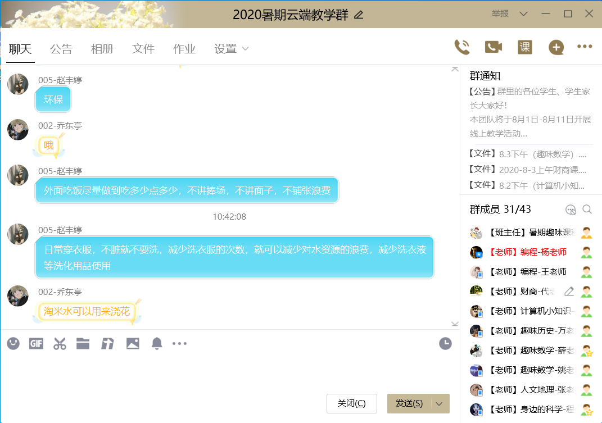Click the 群通知 heading
602x423 pixels.
click(x=485, y=76)
